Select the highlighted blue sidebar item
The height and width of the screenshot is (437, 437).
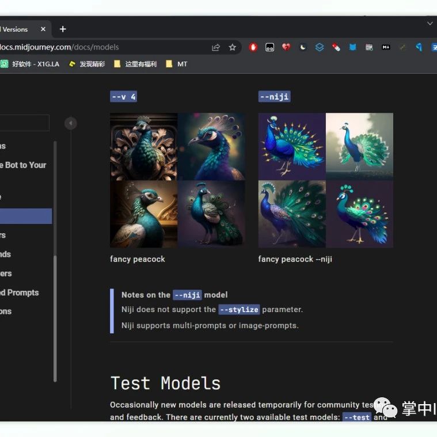click(x=26, y=216)
